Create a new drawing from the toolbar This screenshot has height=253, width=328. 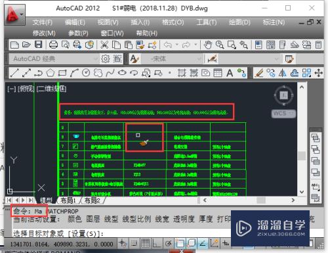pos(14,45)
